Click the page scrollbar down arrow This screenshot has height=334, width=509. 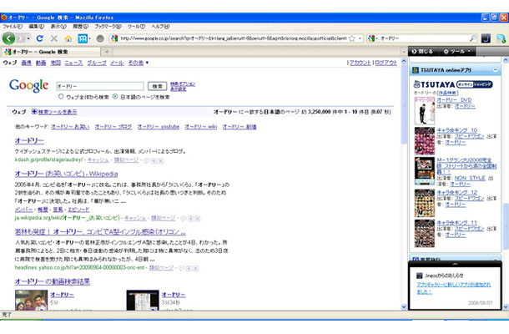tap(404, 306)
